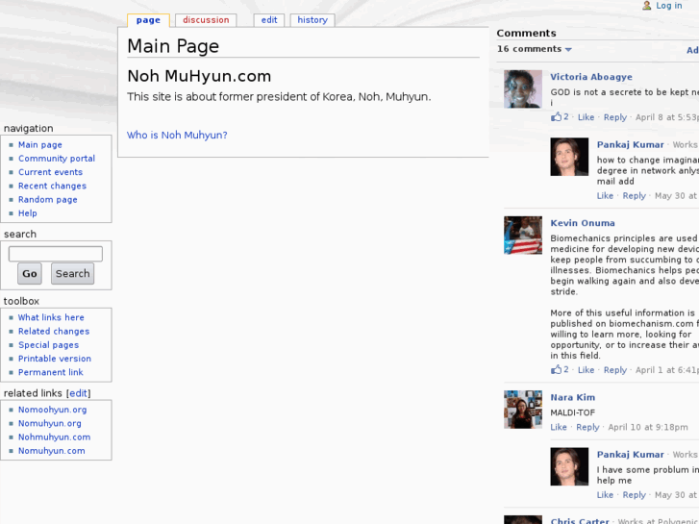Click the Search button
This screenshot has width=699, height=524.
point(73,273)
